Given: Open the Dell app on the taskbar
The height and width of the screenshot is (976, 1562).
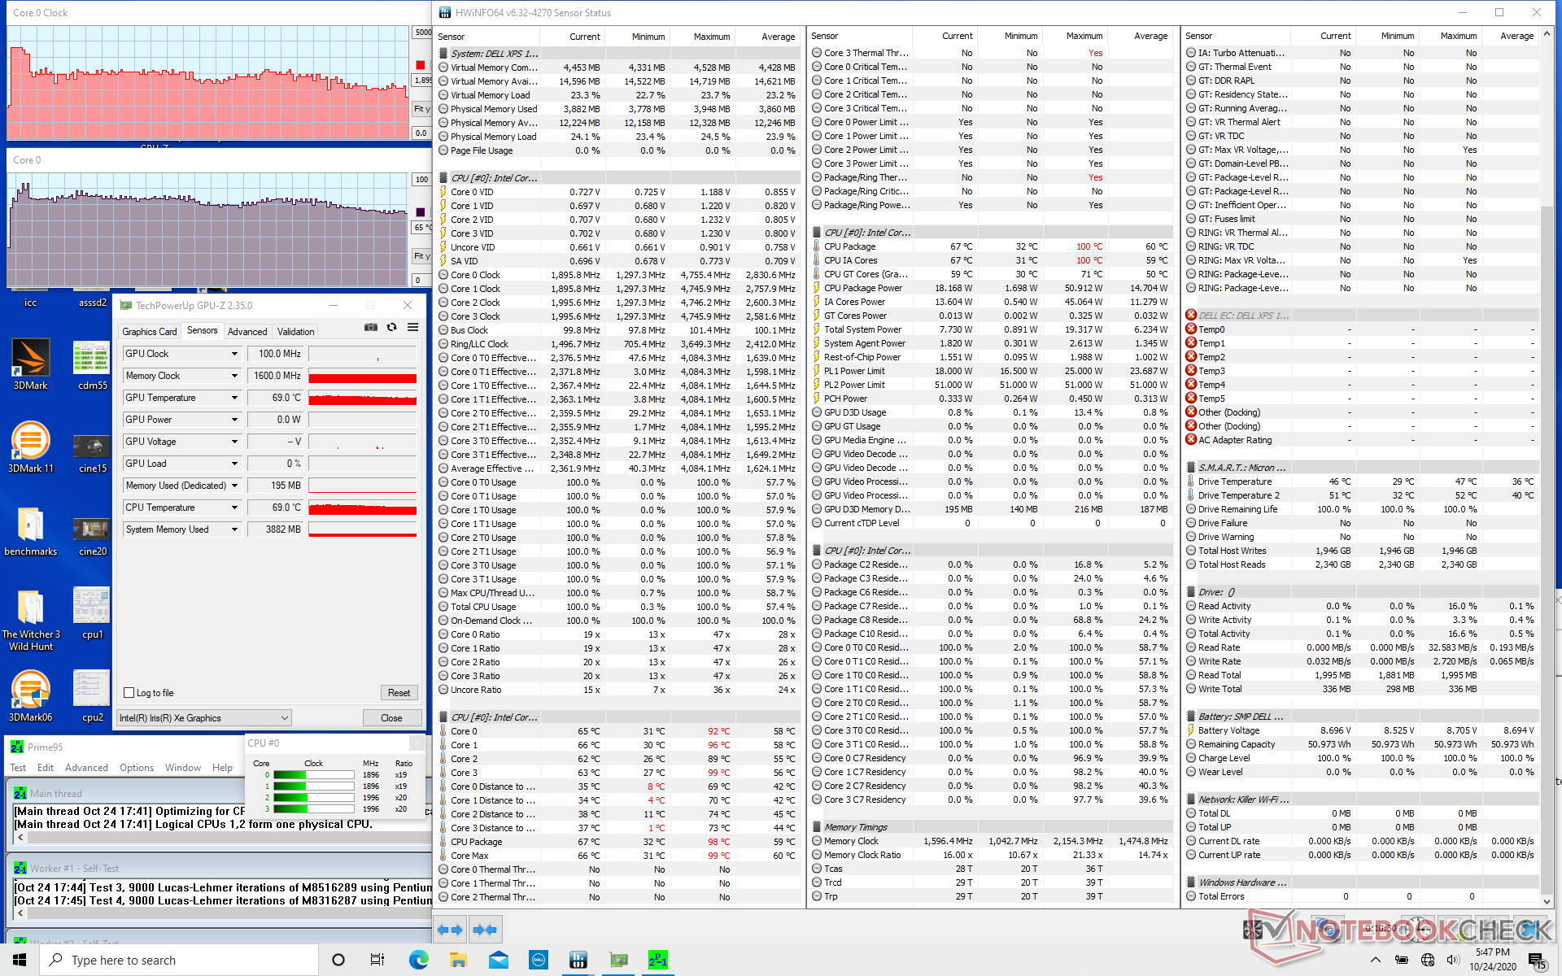Looking at the screenshot, I should click(x=538, y=960).
